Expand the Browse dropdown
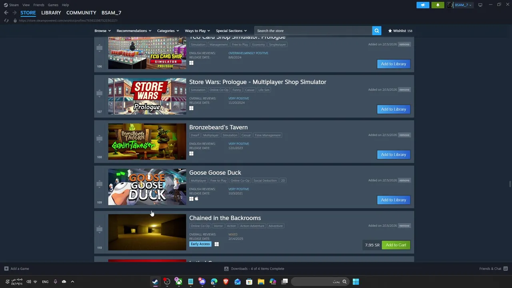Image resolution: width=512 pixels, height=288 pixels. coord(102,31)
